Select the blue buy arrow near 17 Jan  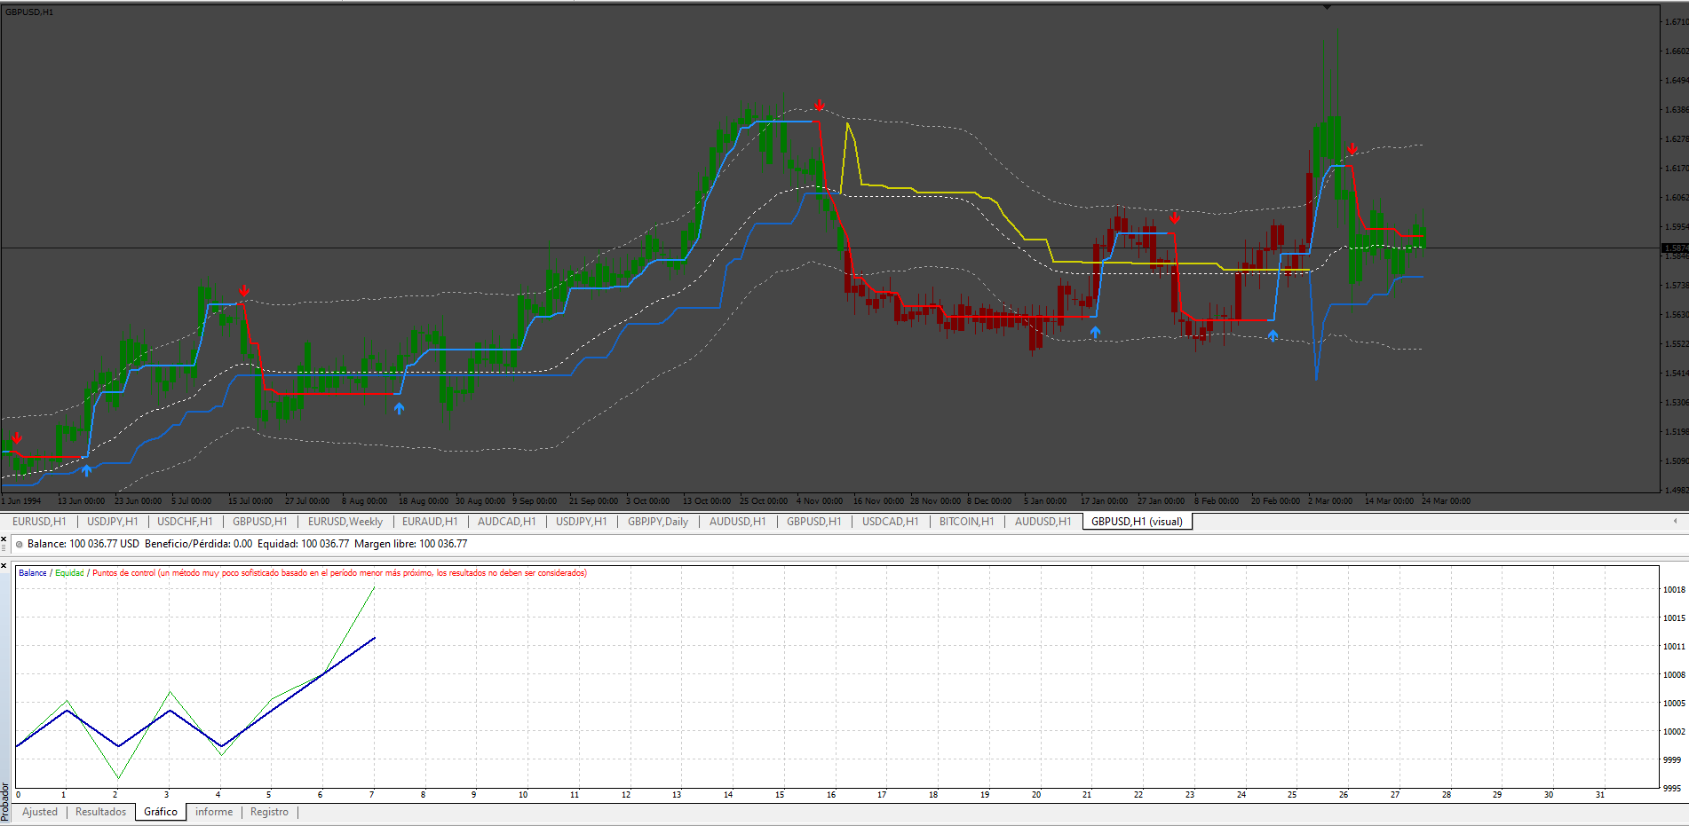pos(1095,332)
